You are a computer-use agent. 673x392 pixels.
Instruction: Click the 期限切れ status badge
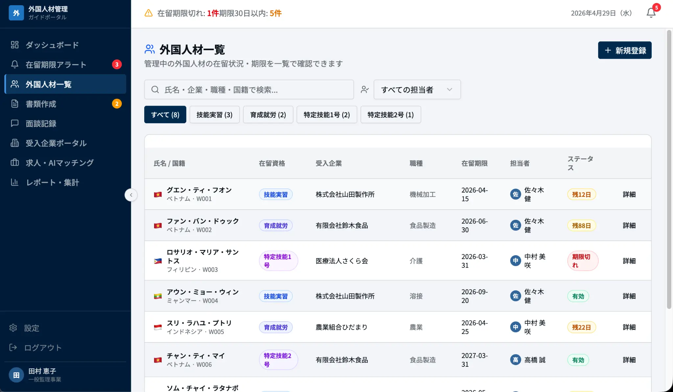coord(583,261)
